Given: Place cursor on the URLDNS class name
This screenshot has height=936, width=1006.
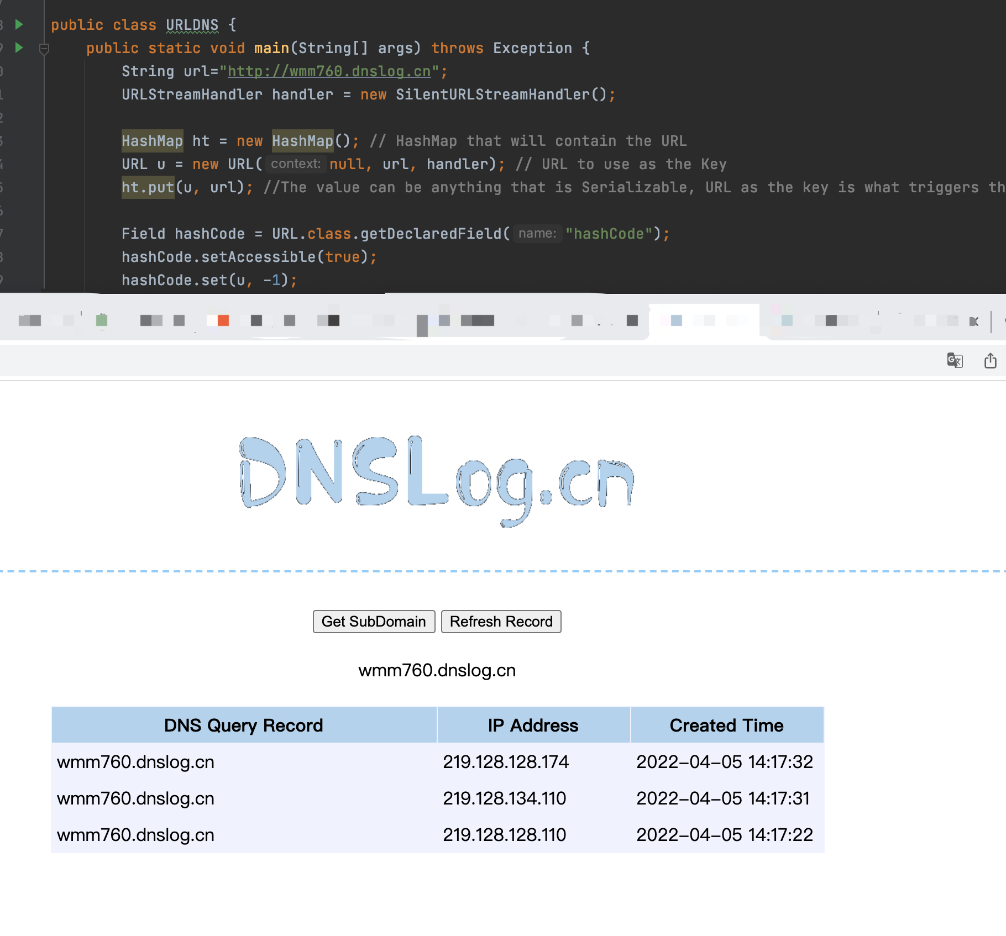Looking at the screenshot, I should (x=192, y=25).
